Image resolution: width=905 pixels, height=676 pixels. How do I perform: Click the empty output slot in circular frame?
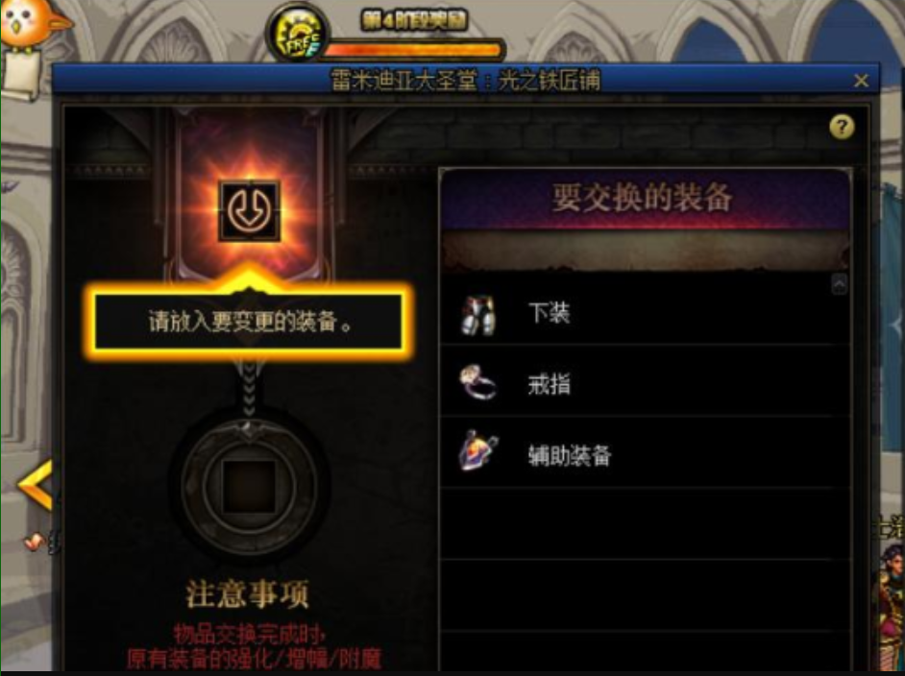(249, 487)
